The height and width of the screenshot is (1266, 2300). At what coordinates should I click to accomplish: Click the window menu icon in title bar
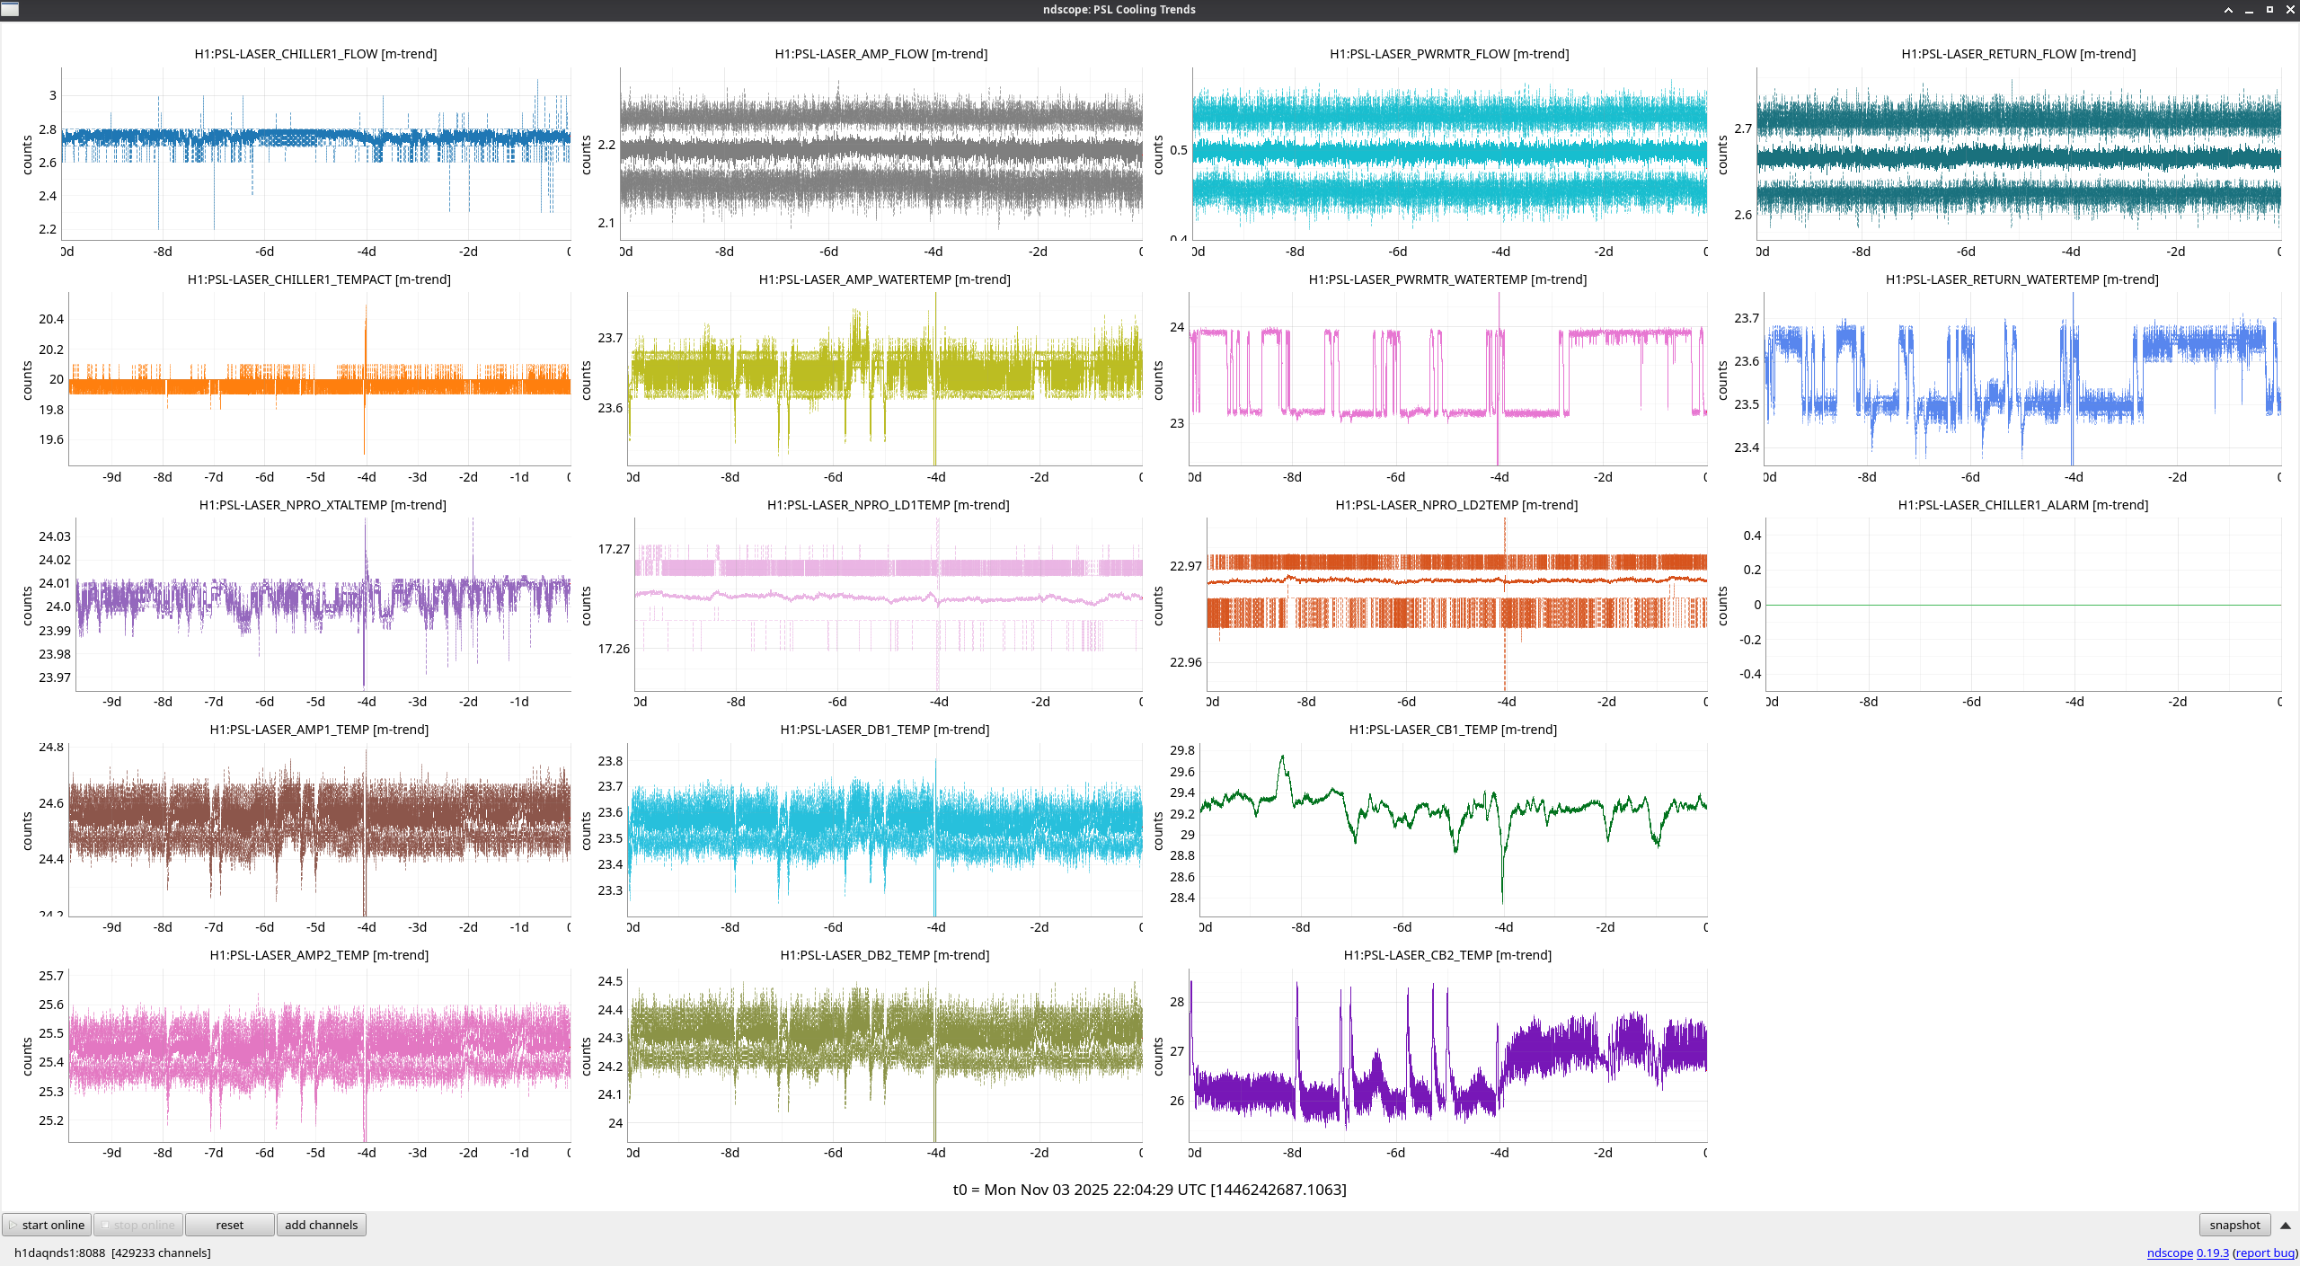click(10, 9)
